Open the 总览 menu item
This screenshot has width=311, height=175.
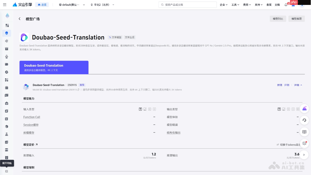pos(42,4)
